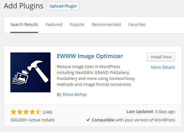Viewport: 184px width, 132px height.
Task: Click the Add Plugins page heading
Action: 24,6
